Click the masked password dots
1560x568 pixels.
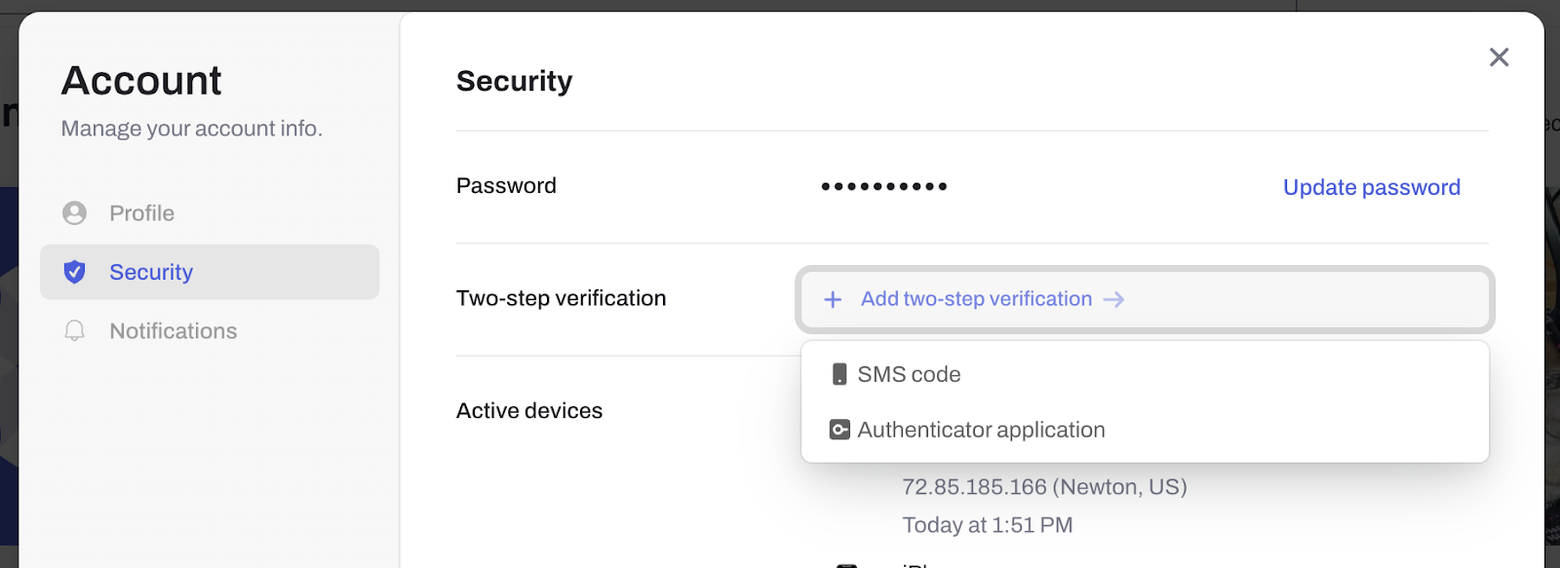click(884, 186)
